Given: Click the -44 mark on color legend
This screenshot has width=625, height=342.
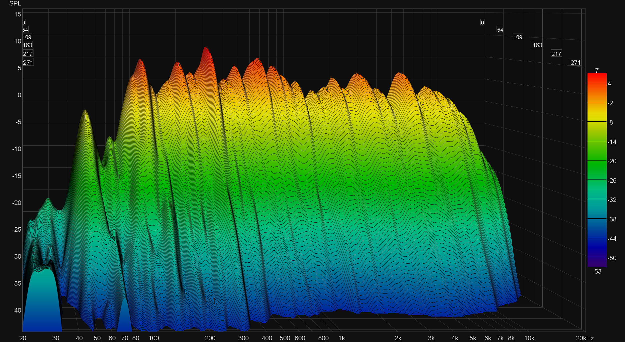Looking at the screenshot, I should (x=612, y=239).
